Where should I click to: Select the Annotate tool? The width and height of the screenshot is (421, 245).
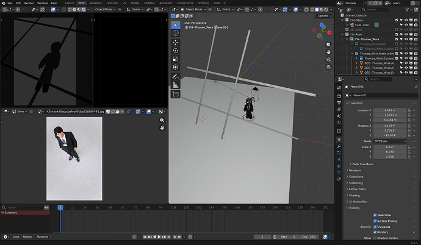[x=175, y=77]
